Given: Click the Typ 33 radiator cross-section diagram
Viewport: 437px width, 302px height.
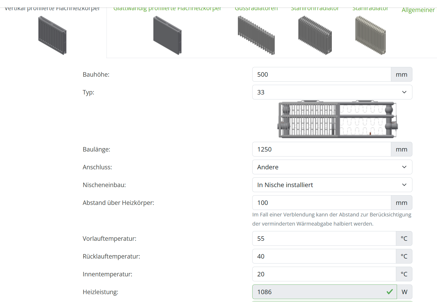Looking at the screenshot, I should point(338,120).
